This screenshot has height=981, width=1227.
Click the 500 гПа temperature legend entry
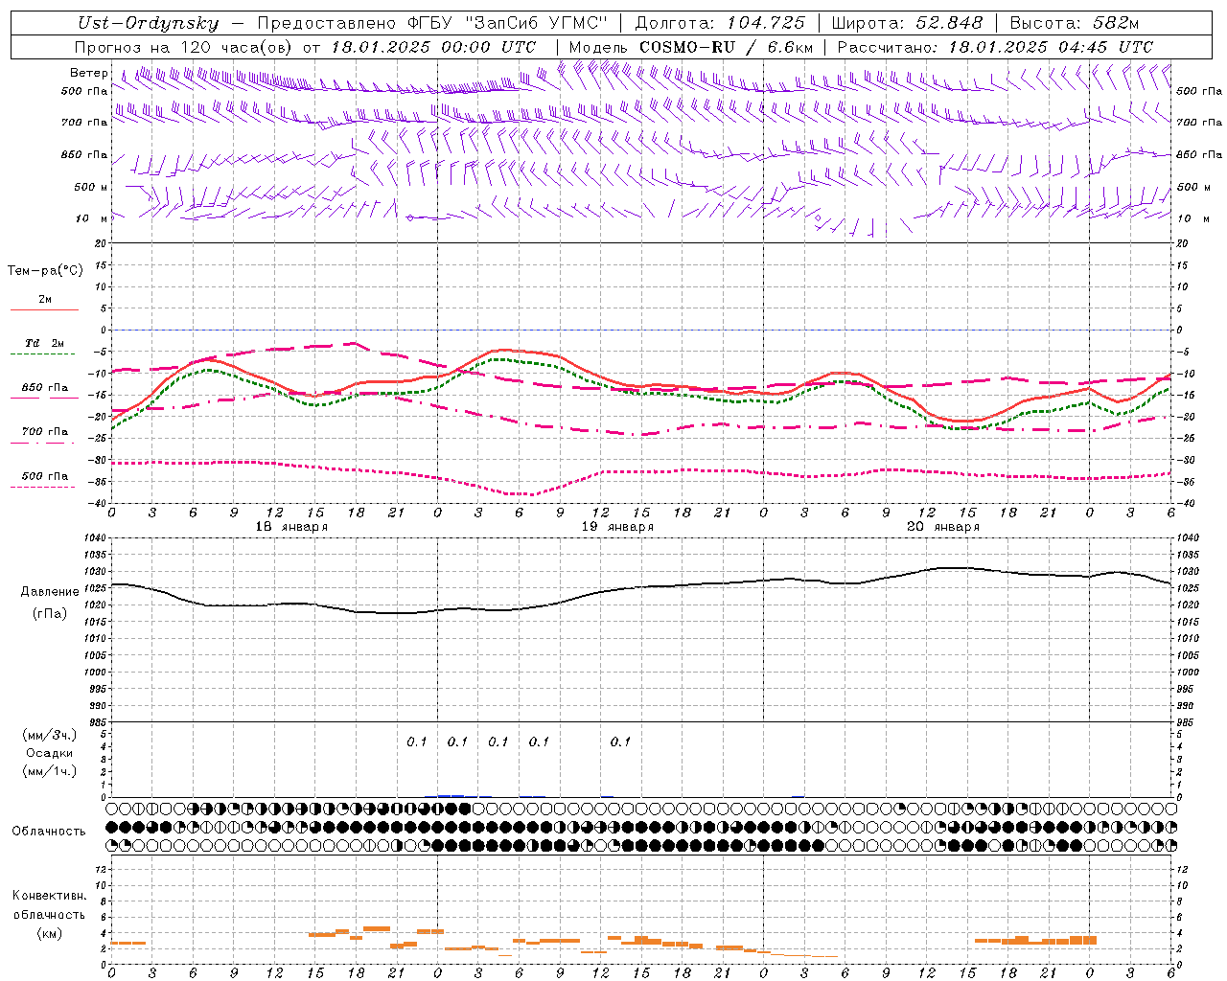click(45, 476)
